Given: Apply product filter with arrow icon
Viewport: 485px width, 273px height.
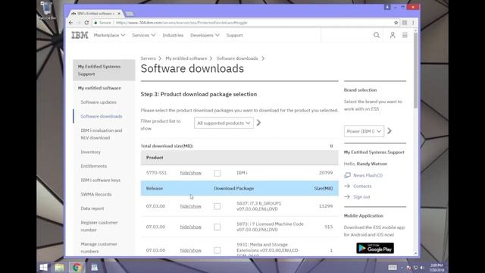Looking at the screenshot, I should (x=258, y=123).
